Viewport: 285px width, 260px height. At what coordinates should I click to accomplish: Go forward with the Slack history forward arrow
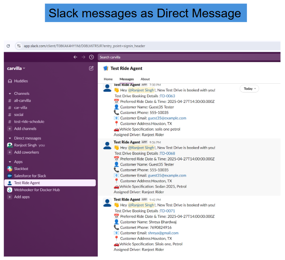[83, 57]
